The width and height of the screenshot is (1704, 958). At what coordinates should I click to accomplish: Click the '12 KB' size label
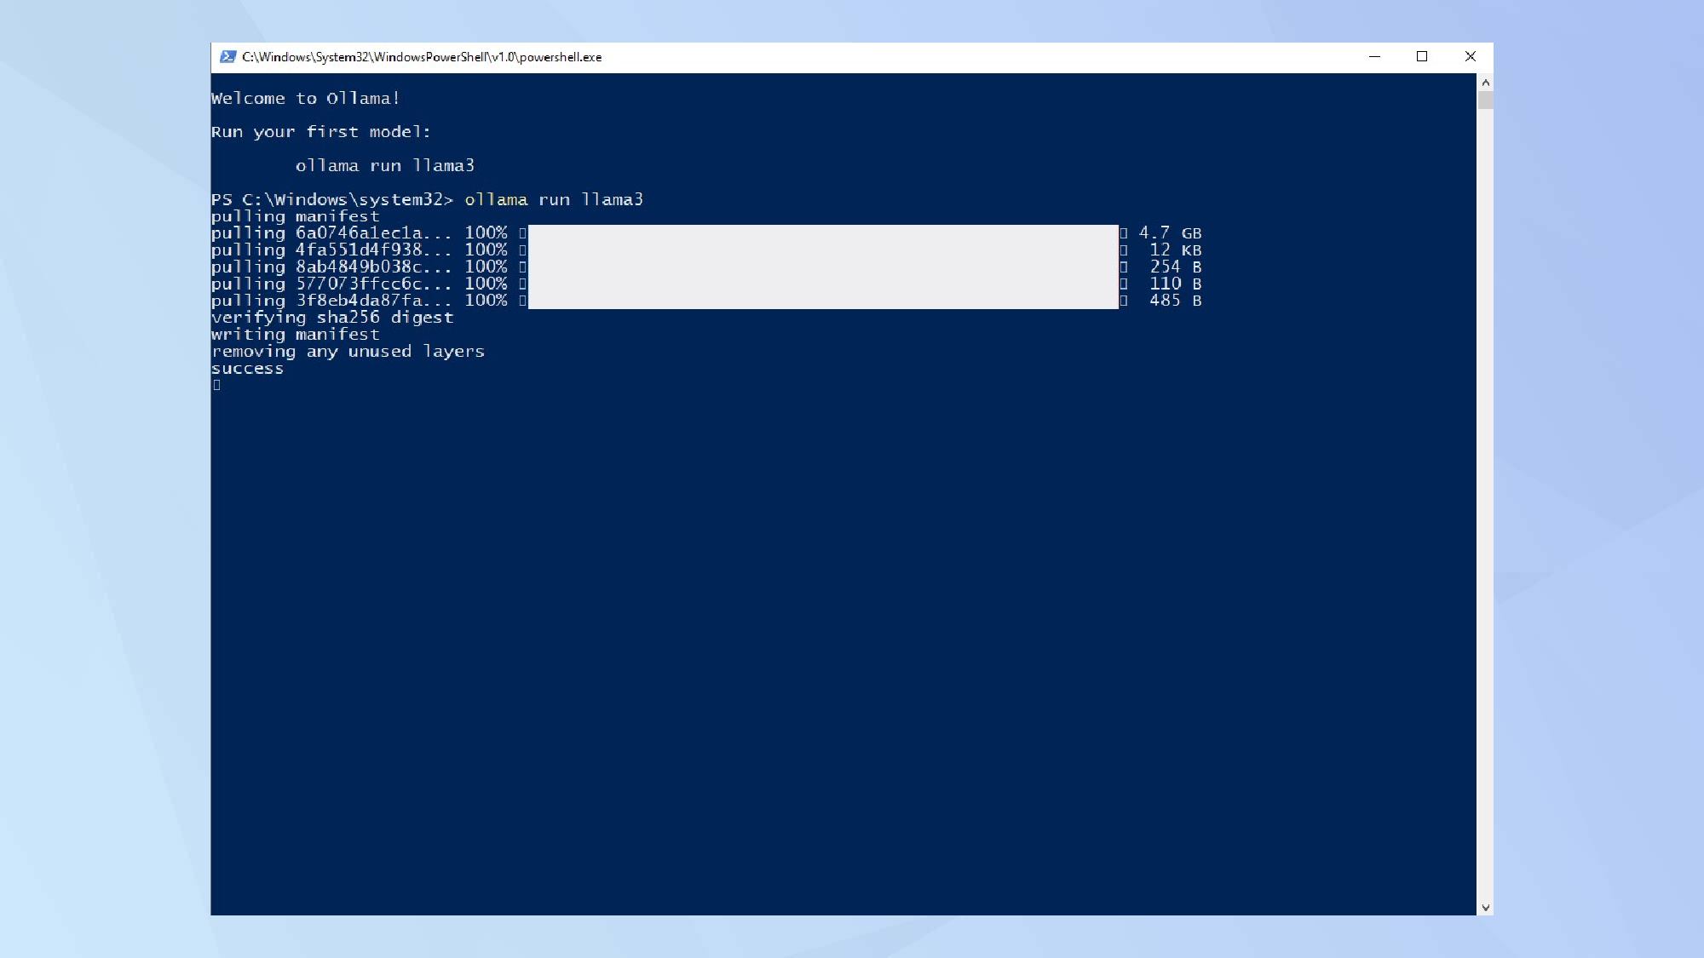1175,250
